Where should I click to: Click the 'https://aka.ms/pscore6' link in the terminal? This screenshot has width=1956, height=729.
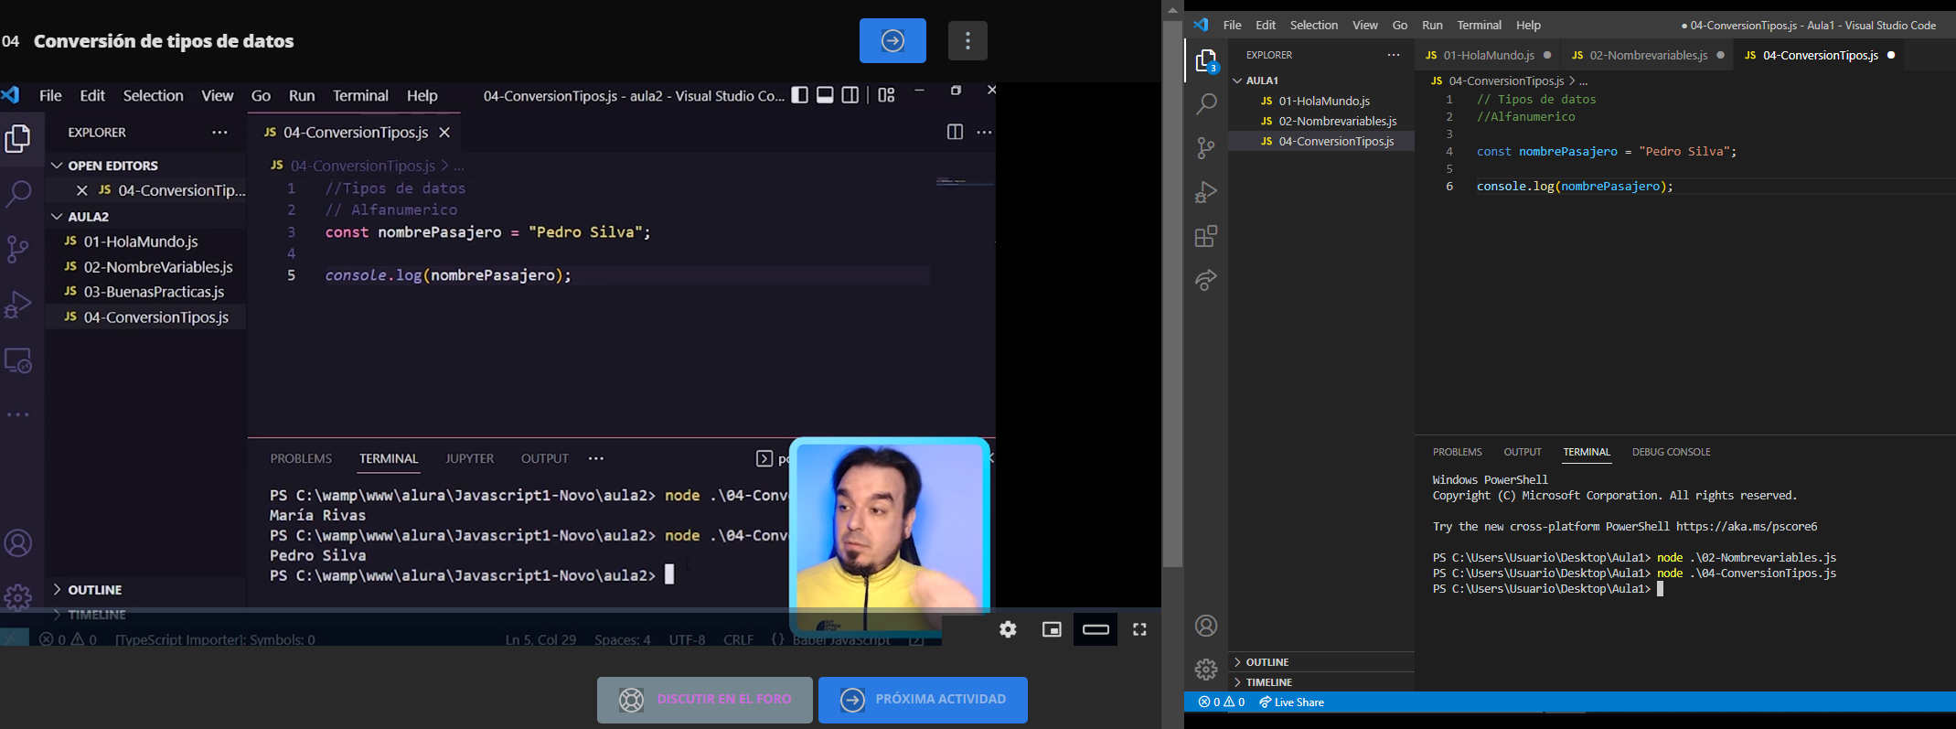(x=1747, y=527)
